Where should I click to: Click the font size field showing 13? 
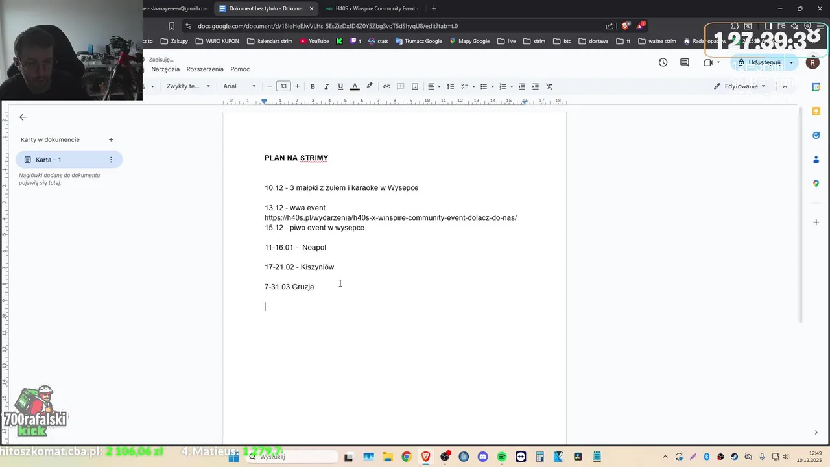tap(283, 86)
